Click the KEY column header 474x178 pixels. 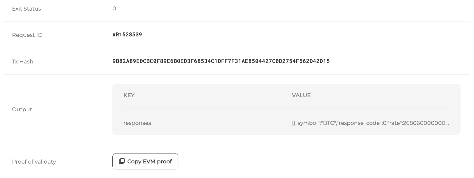[x=129, y=95]
